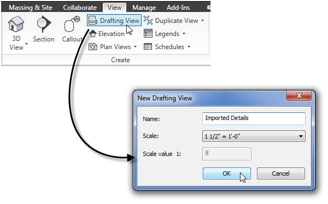Open the Scale combo box
Viewport: 328px width, 204px height.
254,136
